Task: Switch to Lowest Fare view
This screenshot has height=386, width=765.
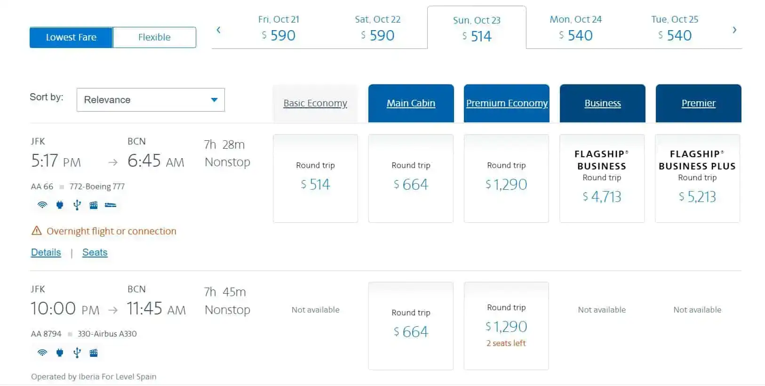Action: point(71,37)
